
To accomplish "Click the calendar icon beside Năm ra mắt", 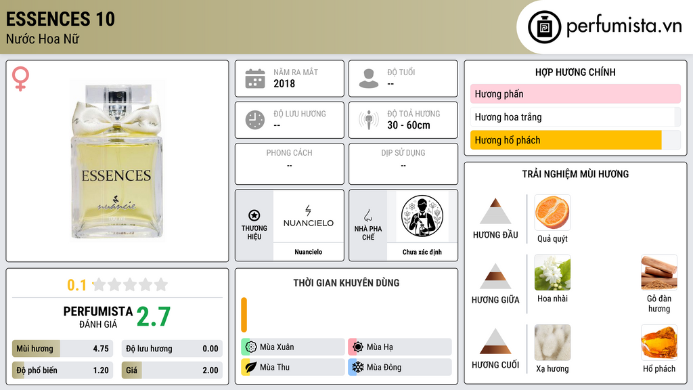I will point(255,79).
